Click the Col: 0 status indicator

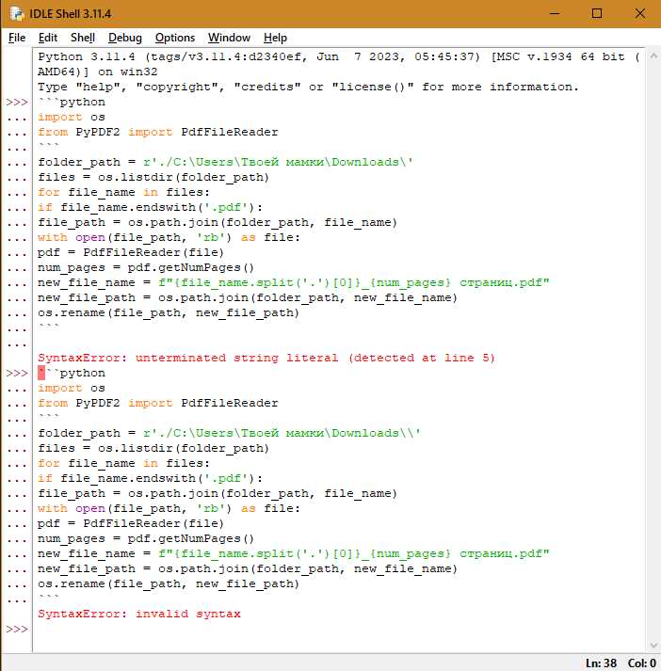[642, 663]
